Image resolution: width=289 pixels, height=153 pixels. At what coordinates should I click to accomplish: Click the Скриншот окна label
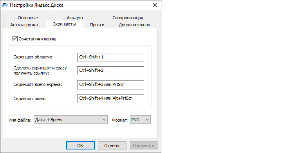pos(29,98)
